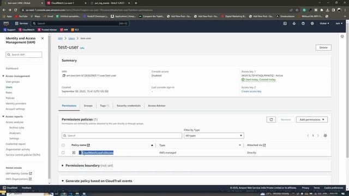Navigate browser back
This screenshot has height=196, width=349.
coord(4,10)
